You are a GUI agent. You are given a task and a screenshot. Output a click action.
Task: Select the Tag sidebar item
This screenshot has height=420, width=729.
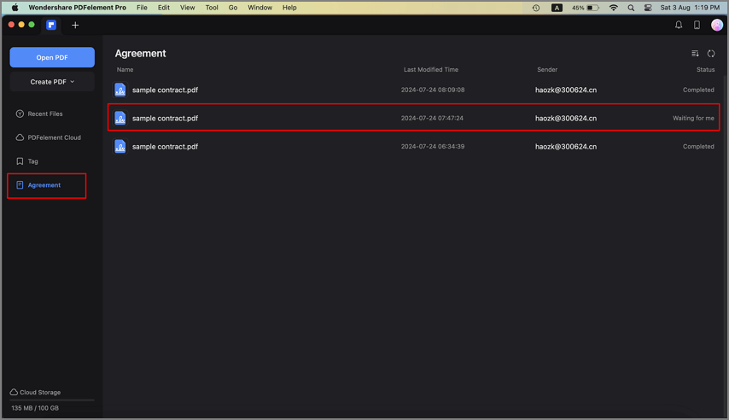click(x=32, y=161)
